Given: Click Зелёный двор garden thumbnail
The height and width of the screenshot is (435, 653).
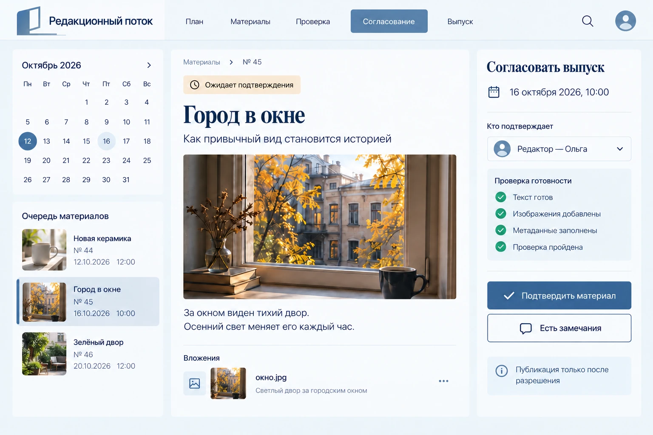Looking at the screenshot, I should (x=44, y=354).
